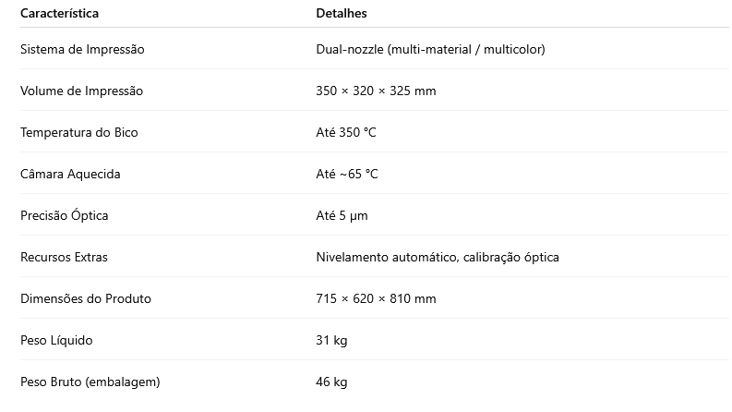Viewport: 732px width, 412px height.
Task: Click the Nivelamento automático, calibração óptica text
Action: click(438, 258)
